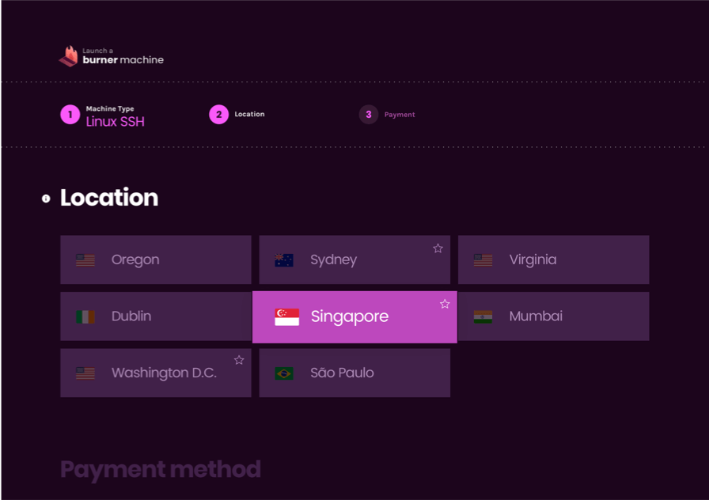Click the Brazilian flag next to São Paulo
Screen dimensions: 709x500
pyautogui.click(x=284, y=373)
